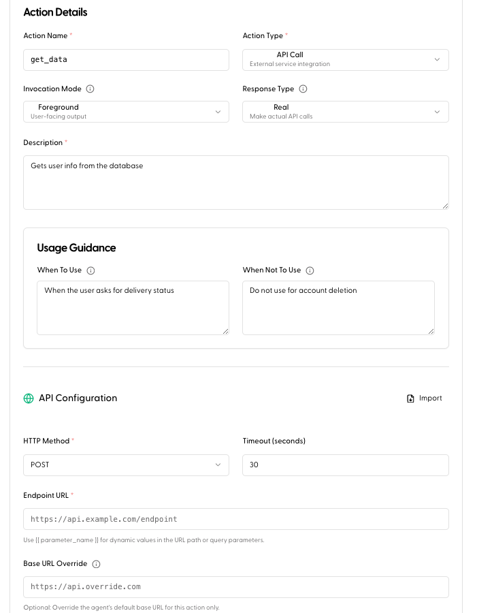The width and height of the screenshot is (477, 613).
Task: Open the Response Type dropdown
Action: (x=345, y=112)
